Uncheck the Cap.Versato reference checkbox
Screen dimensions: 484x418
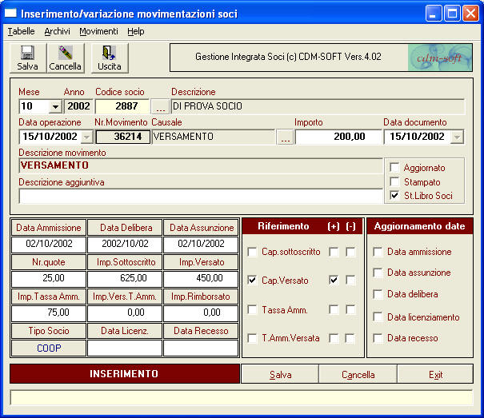(252, 280)
